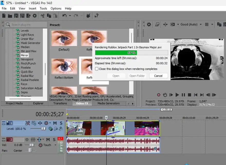Click Play button in preview
The height and width of the screenshot is (165, 226).
click(177, 95)
